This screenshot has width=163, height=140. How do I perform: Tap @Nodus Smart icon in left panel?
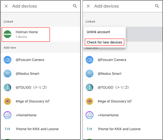pyautogui.click(x=8, y=73)
